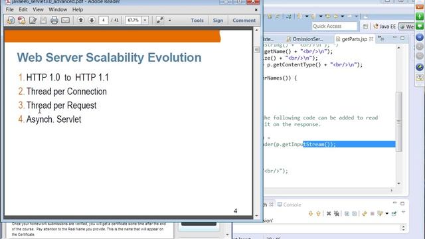Click the 'Thread per Connection' line
The image size is (425, 239).
coord(66,92)
